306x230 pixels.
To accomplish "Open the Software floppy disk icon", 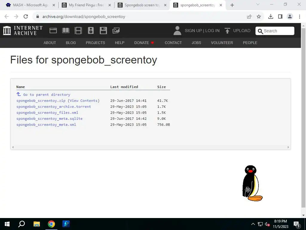I will (103, 31).
